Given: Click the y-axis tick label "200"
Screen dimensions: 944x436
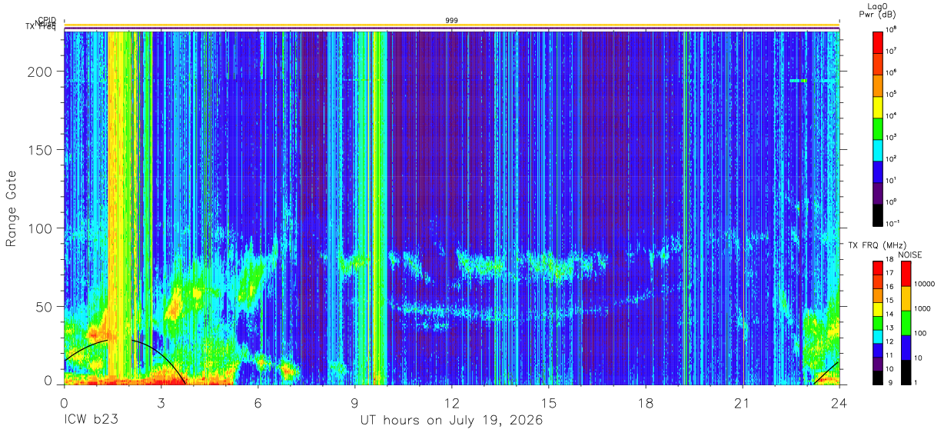Looking at the screenshot, I should point(41,72).
